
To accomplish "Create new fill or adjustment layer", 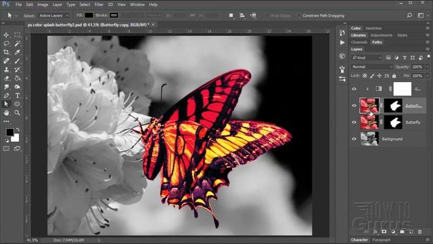I will 393,232.
